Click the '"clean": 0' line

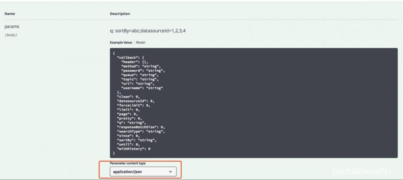(x=128, y=97)
